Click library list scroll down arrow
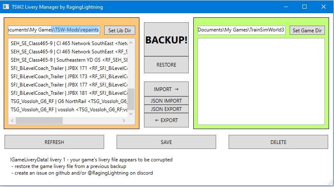Screen dimensions: 334x187 tap(131, 113)
